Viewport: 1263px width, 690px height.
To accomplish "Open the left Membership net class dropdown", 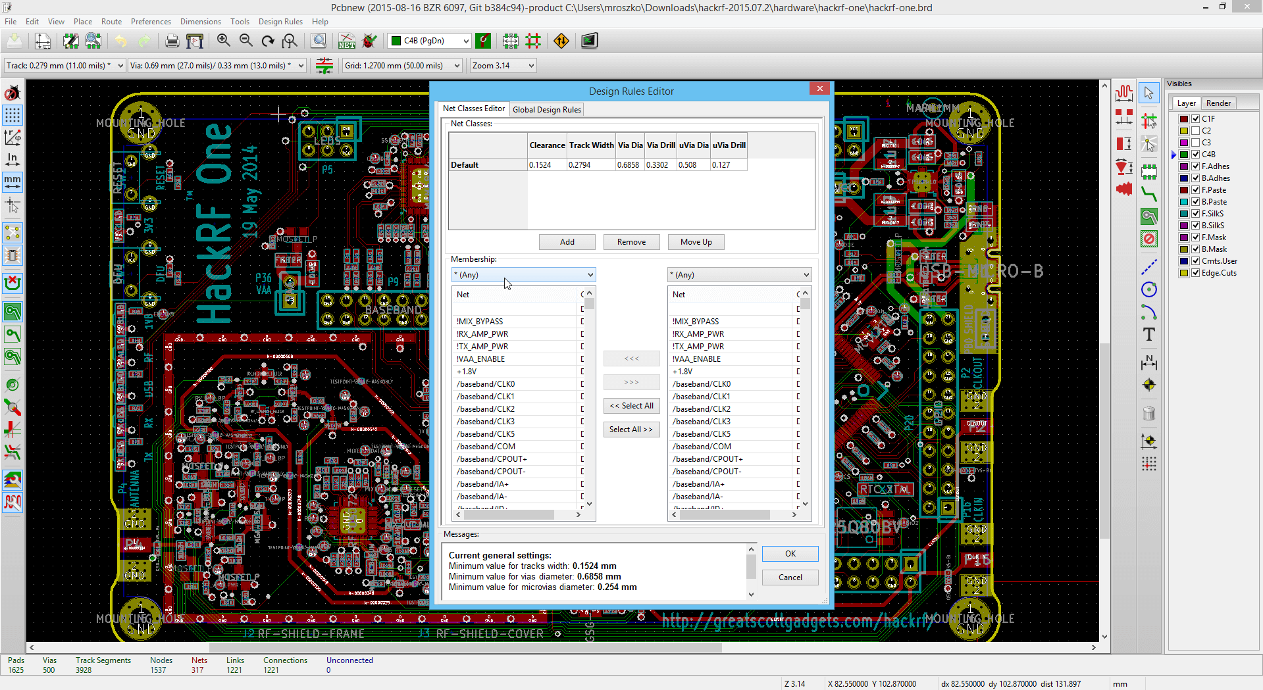I will coord(523,275).
